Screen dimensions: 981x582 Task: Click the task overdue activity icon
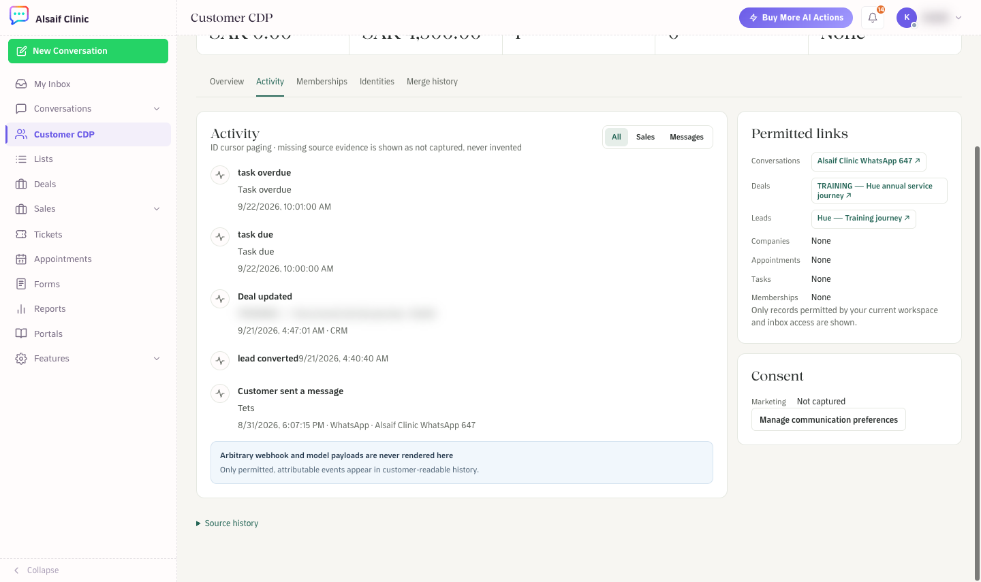point(220,175)
